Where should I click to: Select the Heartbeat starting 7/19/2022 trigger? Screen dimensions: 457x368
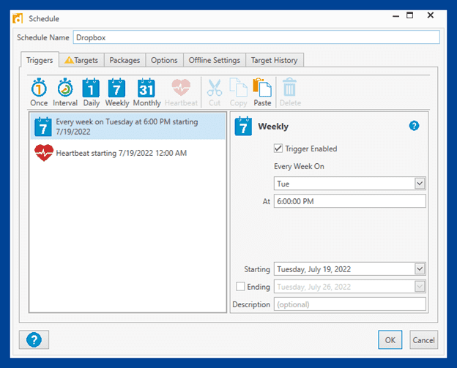coord(128,153)
